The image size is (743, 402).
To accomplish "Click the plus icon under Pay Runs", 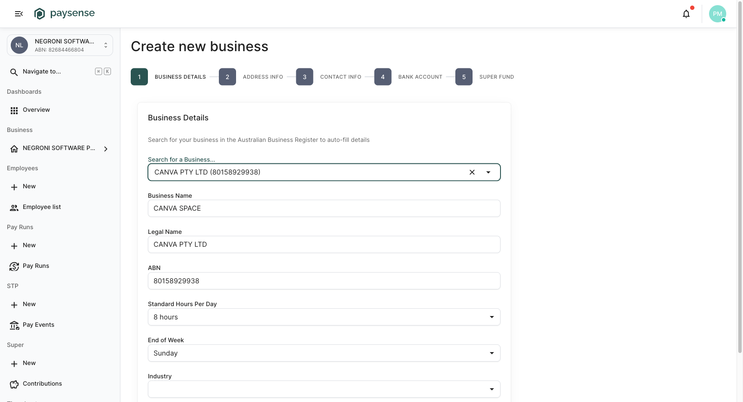I will 14,246.
